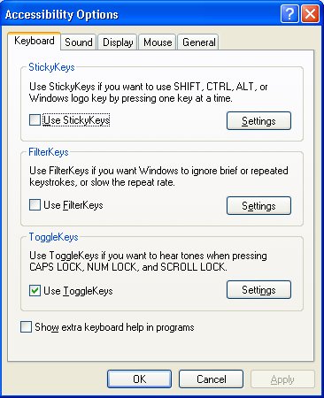The height and width of the screenshot is (398, 324).
Task: Click the Apply button
Action: [x=282, y=379]
